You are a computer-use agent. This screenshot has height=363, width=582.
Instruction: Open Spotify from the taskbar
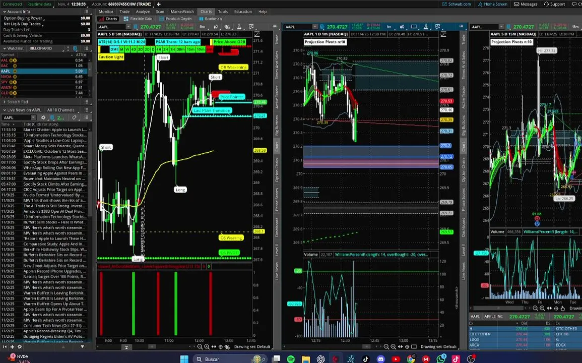(291, 359)
